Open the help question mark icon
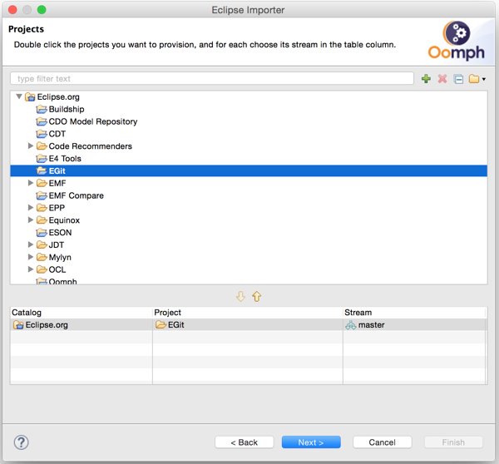Screen dimensions: 499x464 pyautogui.click(x=22, y=442)
